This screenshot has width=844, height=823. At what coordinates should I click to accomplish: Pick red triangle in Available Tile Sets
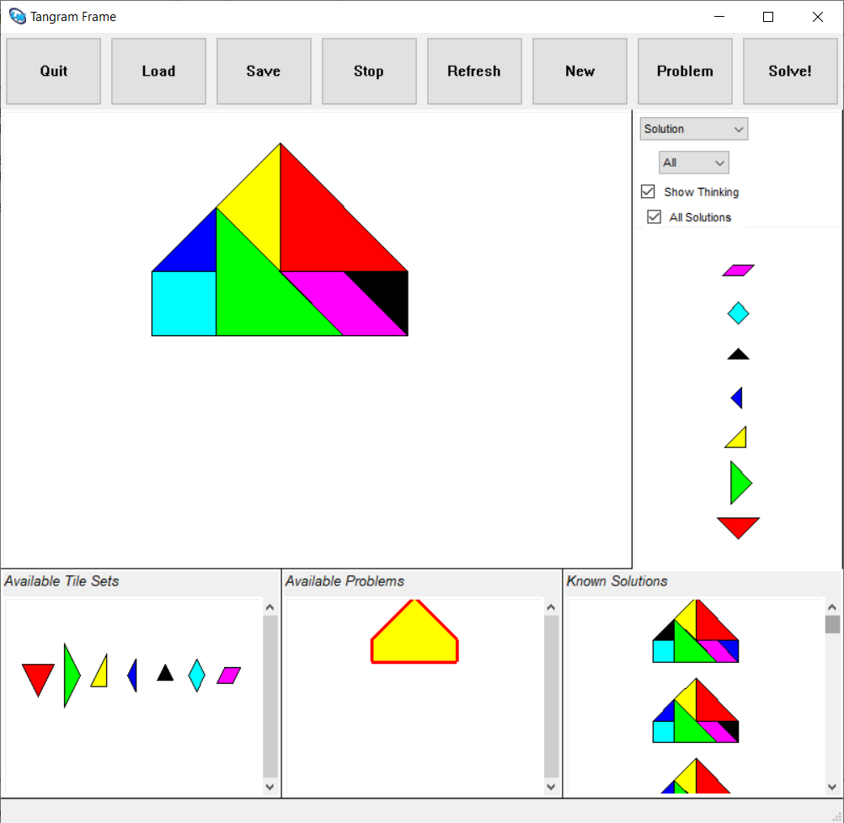(x=38, y=677)
